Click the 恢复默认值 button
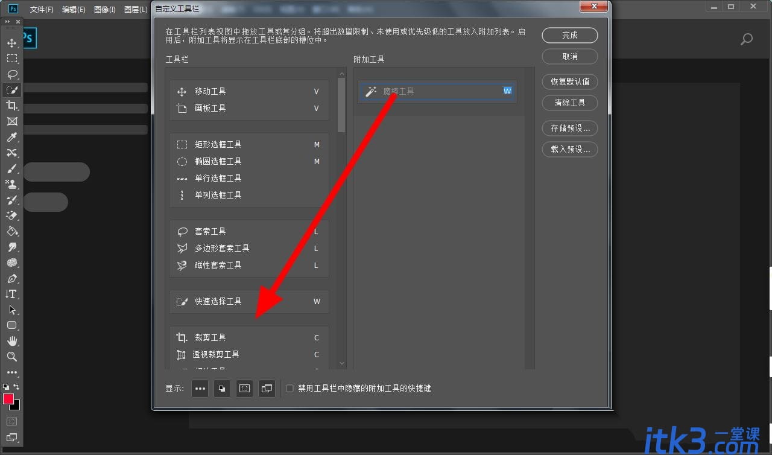This screenshot has width=772, height=455. (x=570, y=81)
